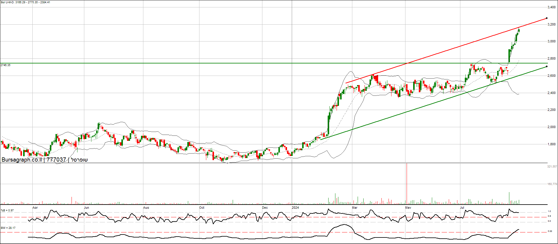Screen dimensions: 558x244
Task: Select the green trendline's end handle
Action: 546,66
